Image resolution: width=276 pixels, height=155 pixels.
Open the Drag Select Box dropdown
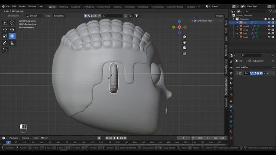[x=60, y=16]
